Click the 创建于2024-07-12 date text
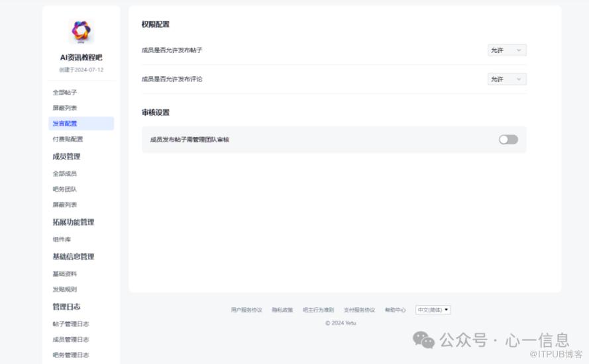This screenshot has width=589, height=364. [81, 69]
